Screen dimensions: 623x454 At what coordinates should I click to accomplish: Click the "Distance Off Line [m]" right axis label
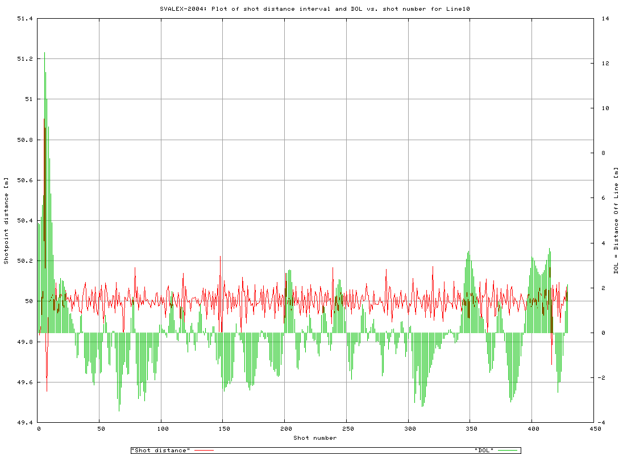click(616, 221)
